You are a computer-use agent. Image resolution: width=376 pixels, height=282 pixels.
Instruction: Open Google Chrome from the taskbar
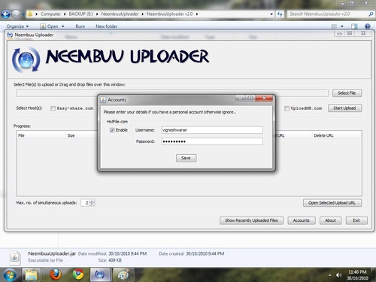78,274
